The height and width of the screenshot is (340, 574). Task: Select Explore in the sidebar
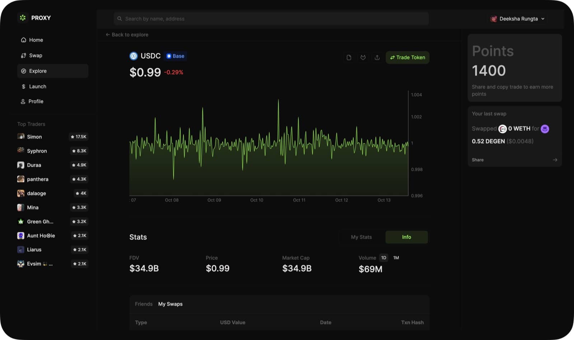click(x=52, y=71)
